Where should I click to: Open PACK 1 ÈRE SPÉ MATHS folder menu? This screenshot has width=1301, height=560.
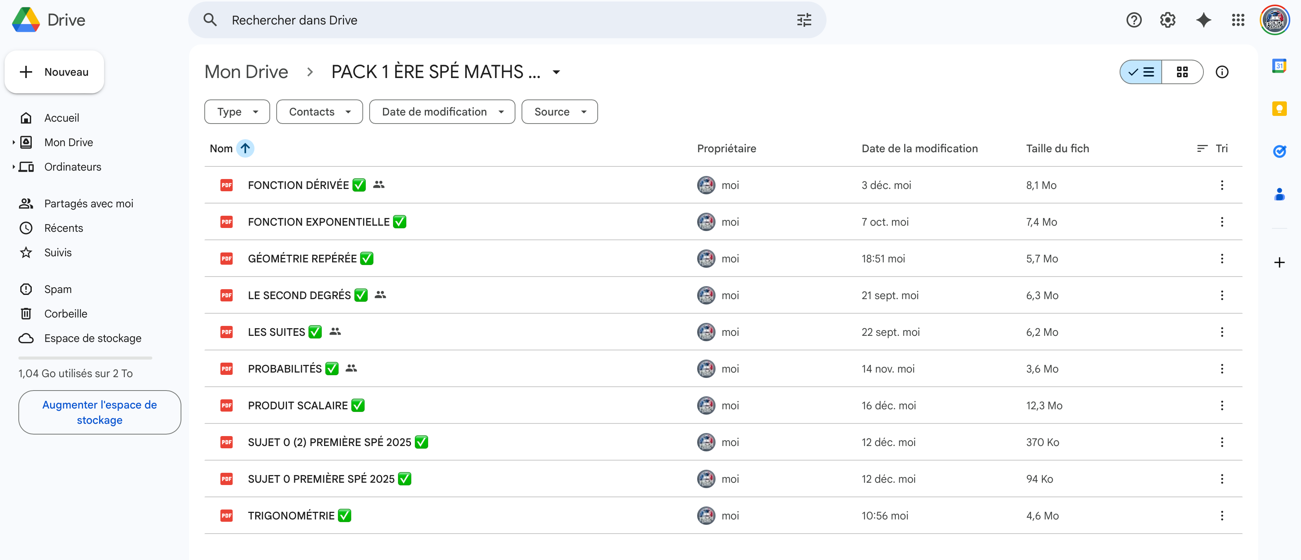pos(556,72)
